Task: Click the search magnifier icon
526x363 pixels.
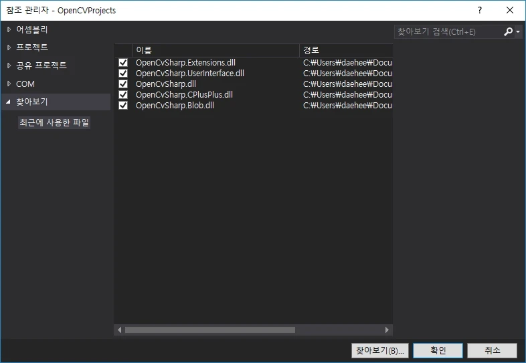Action: (508, 31)
